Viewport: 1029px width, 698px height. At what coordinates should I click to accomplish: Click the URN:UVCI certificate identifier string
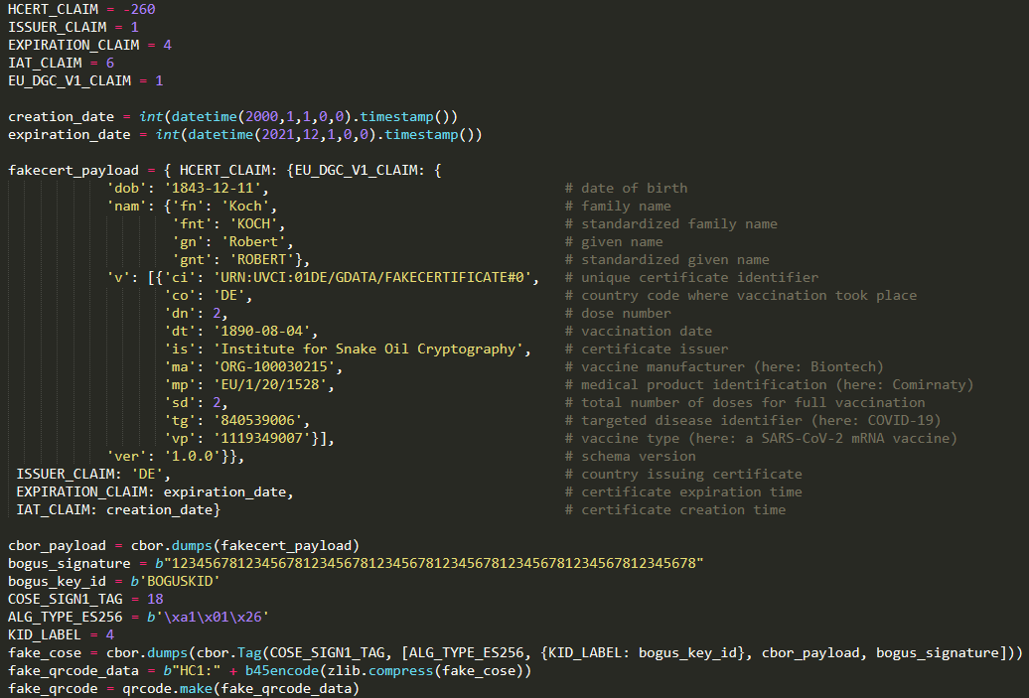click(x=373, y=277)
